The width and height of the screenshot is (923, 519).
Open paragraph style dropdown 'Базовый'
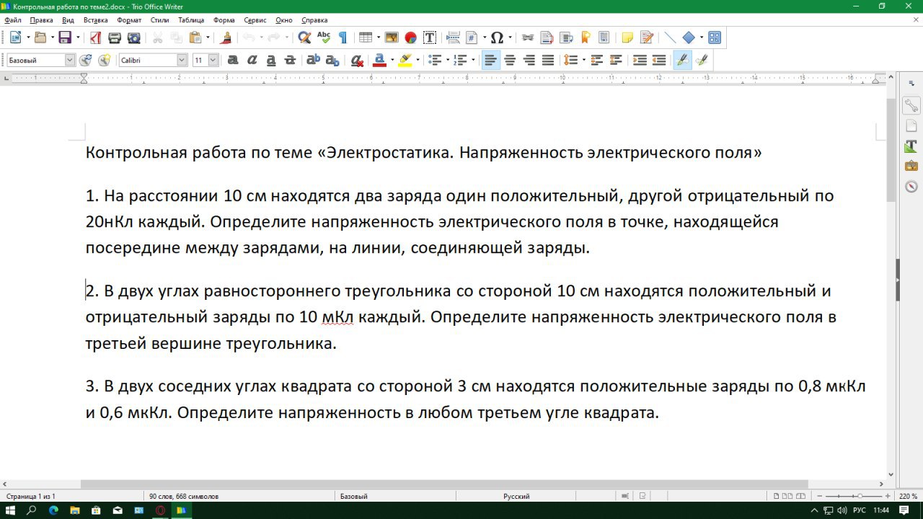(x=70, y=61)
